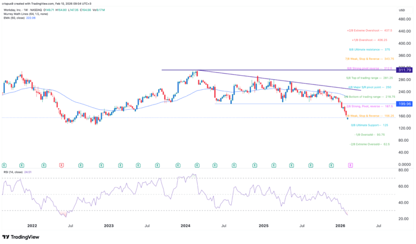Click the 120.00 price axis value
Screen dimensions: 416x244
point(404,128)
